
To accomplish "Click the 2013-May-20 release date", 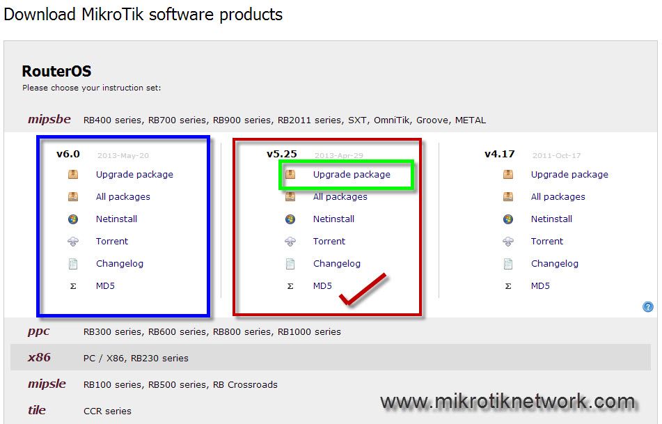I will coord(123,155).
